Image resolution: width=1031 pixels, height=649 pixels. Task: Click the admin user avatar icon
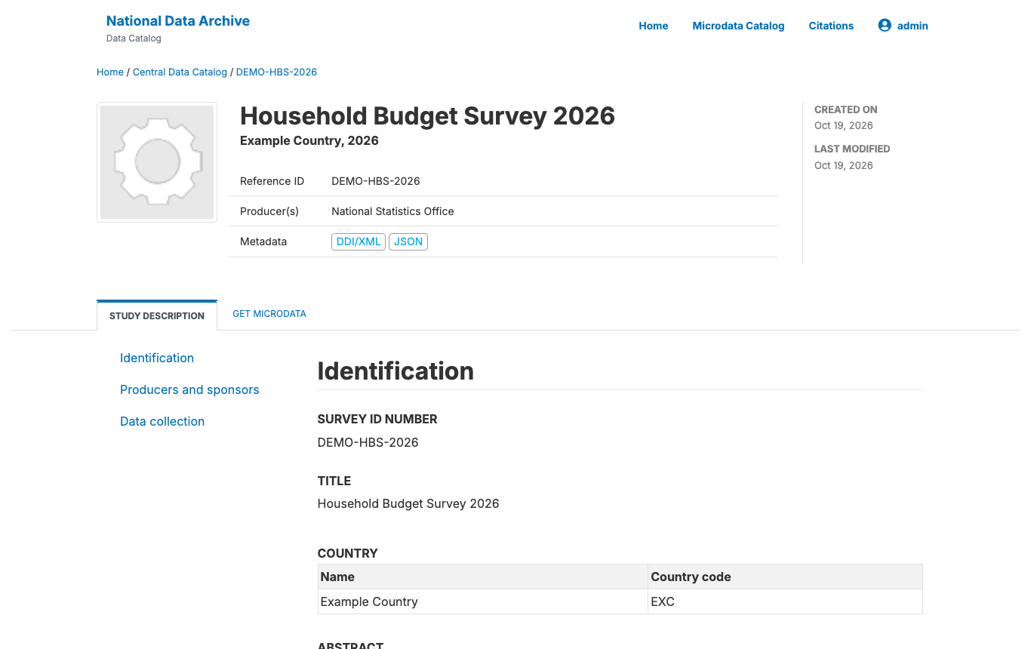[885, 25]
